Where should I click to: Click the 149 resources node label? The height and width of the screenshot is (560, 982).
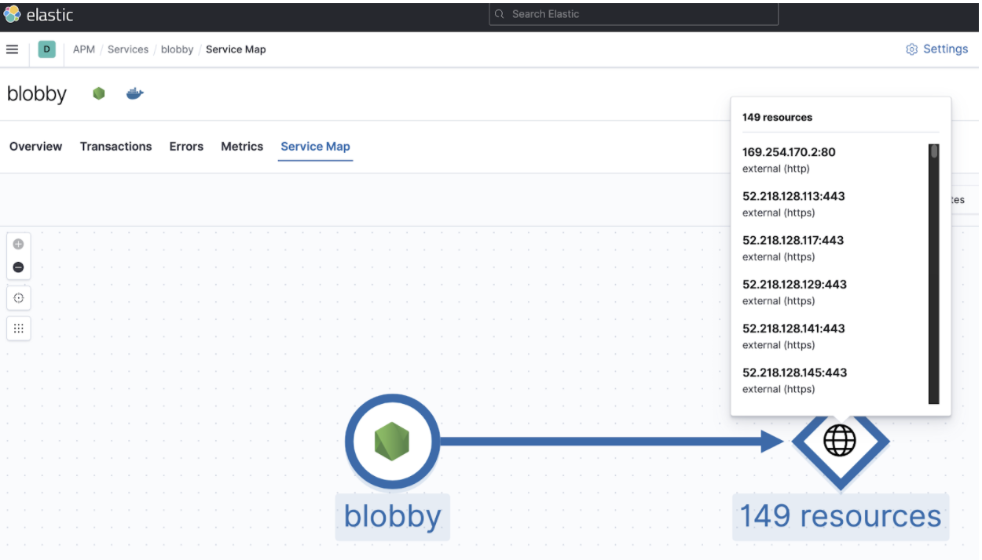pos(841,516)
